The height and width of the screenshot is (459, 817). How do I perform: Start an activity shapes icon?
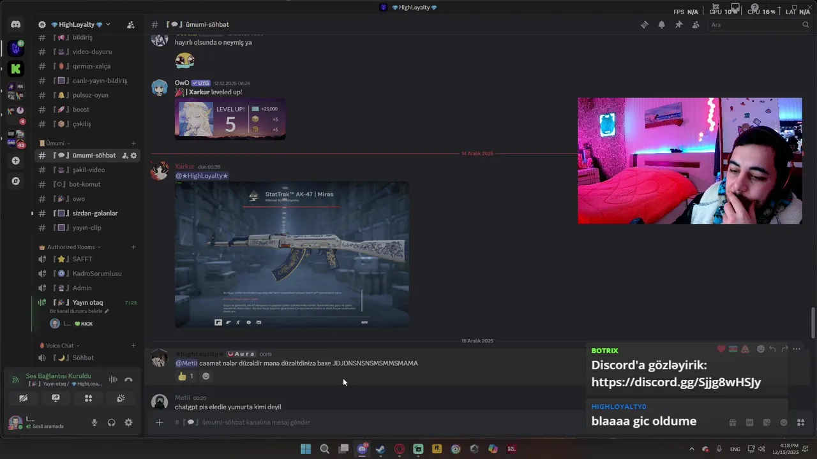[x=88, y=398]
